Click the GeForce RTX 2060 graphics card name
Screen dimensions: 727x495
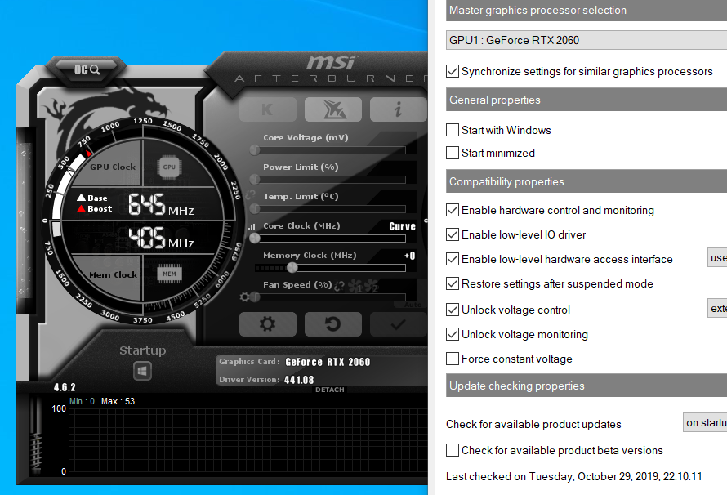point(328,362)
